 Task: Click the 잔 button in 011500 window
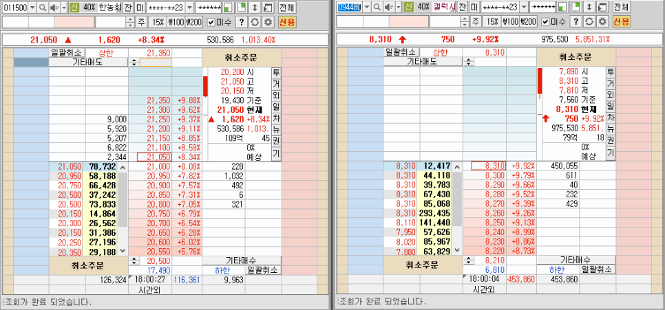tap(128, 7)
